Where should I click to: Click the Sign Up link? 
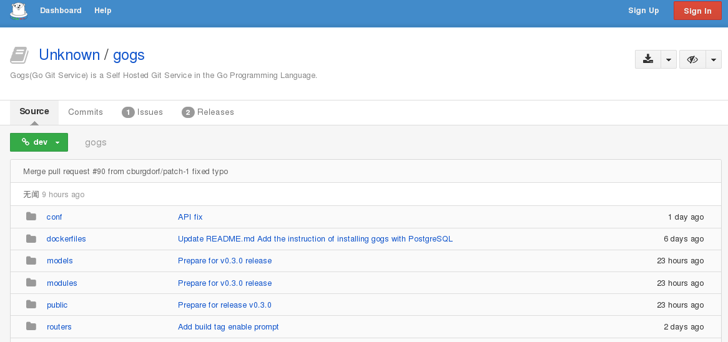click(x=643, y=11)
